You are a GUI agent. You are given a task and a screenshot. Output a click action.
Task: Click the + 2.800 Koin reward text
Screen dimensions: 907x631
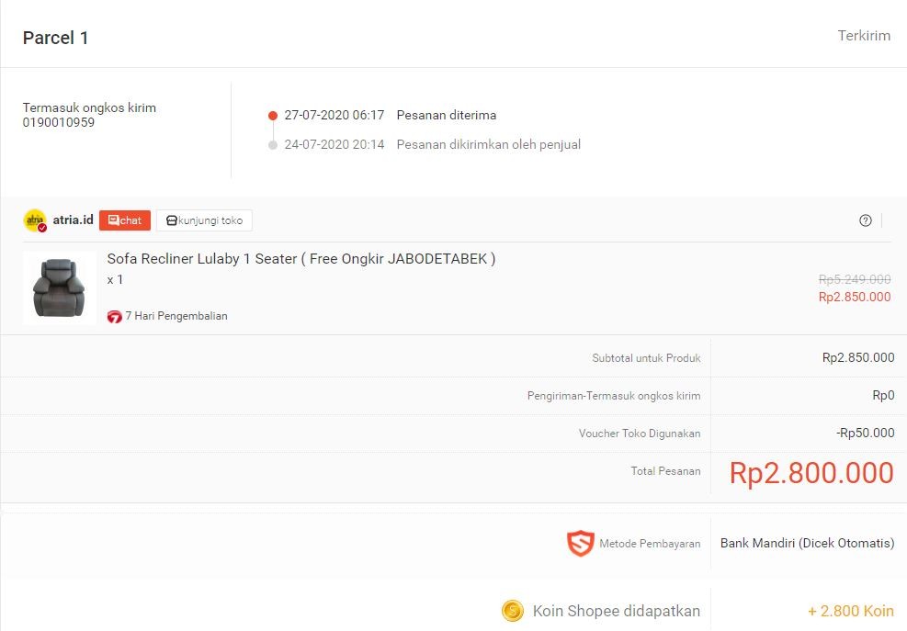tap(850, 611)
